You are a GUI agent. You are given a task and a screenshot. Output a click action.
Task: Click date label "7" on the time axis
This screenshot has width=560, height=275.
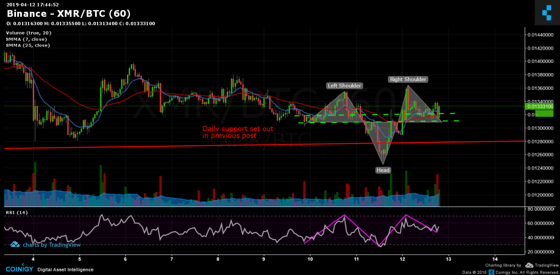click(x=172, y=258)
